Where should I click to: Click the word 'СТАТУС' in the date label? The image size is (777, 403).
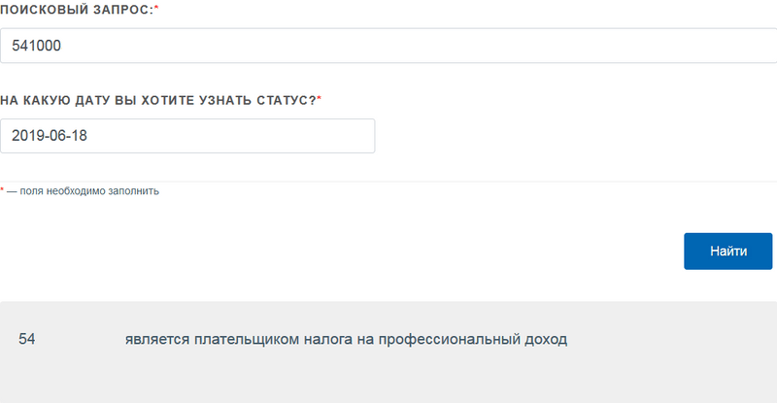(x=284, y=100)
